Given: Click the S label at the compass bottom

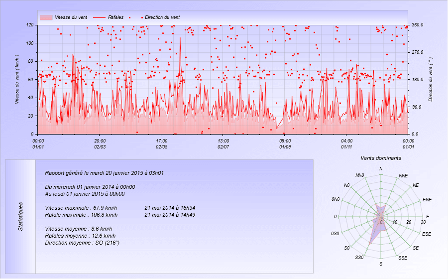Looking at the screenshot, I should tap(381, 264).
